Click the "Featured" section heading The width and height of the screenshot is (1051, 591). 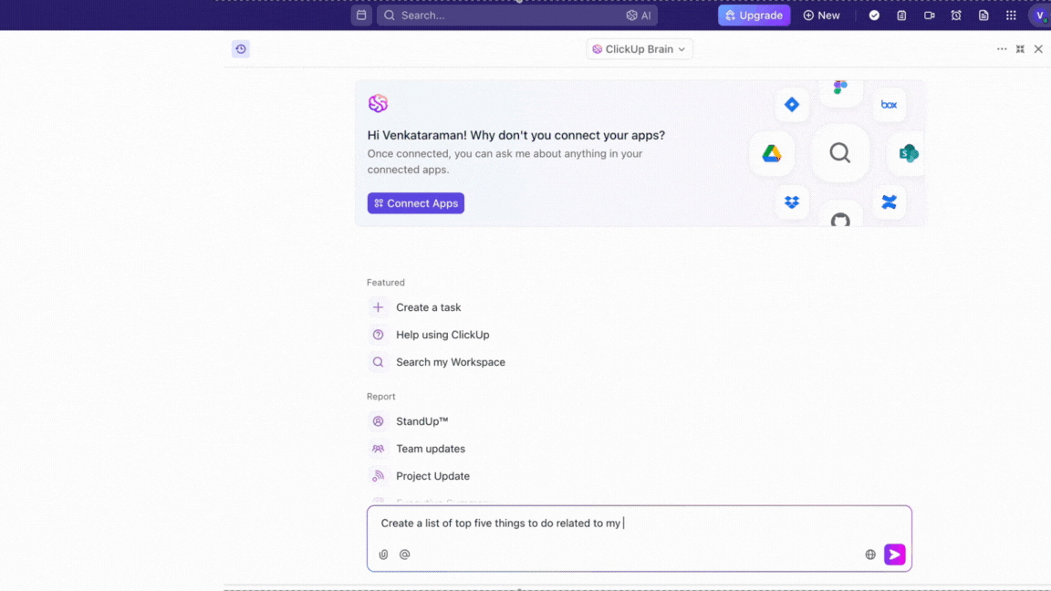click(x=385, y=283)
